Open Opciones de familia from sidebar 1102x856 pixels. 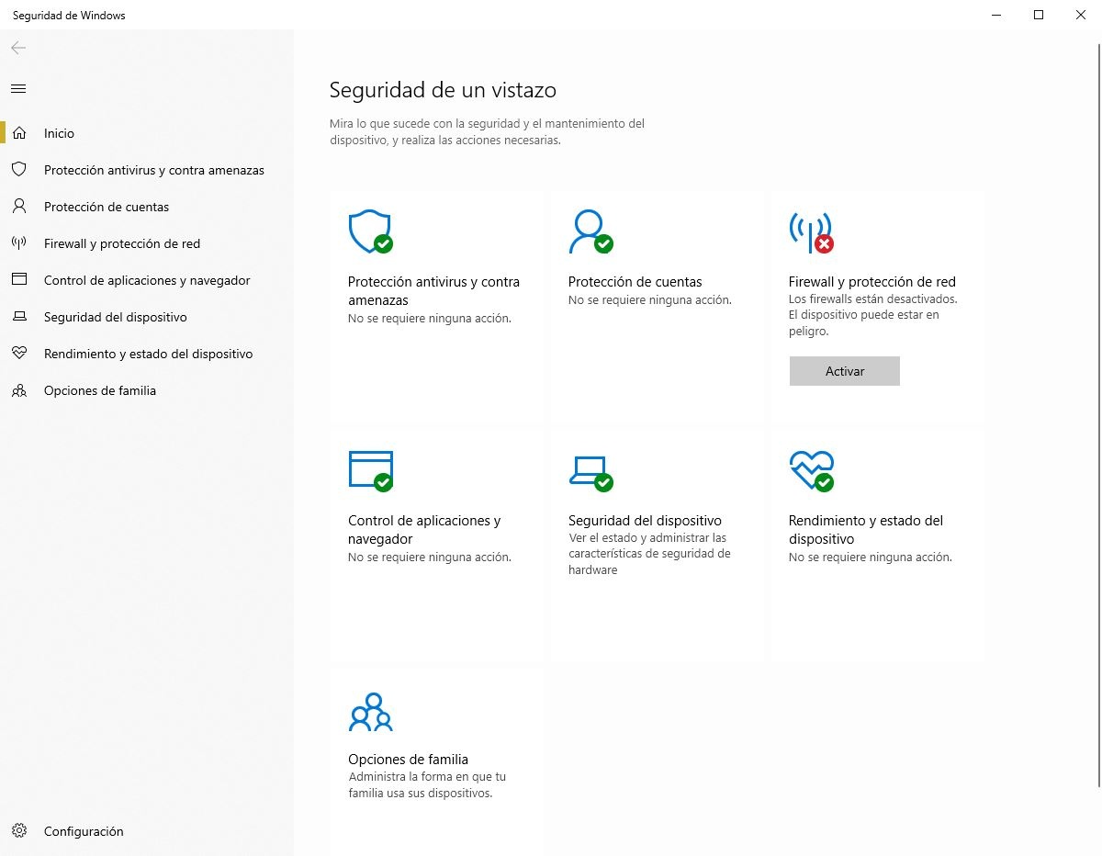tap(99, 390)
